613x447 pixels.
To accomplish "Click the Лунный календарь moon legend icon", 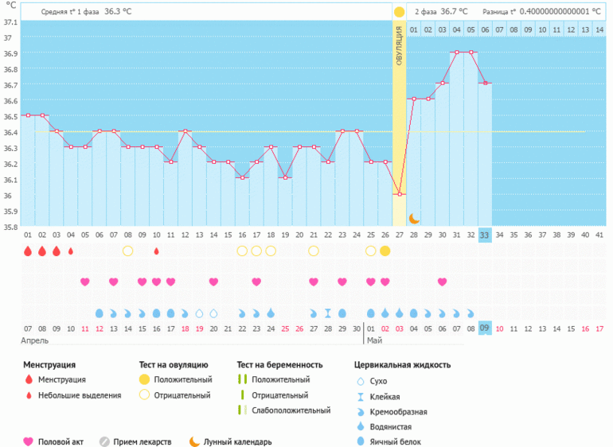I will pos(193,441).
